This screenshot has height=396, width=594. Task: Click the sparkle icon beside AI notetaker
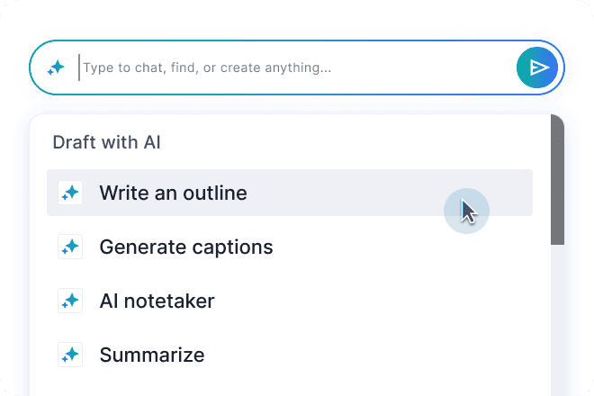[x=70, y=301]
